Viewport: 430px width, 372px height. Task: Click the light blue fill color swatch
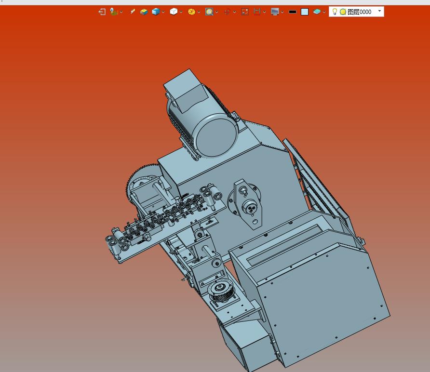[305, 12]
